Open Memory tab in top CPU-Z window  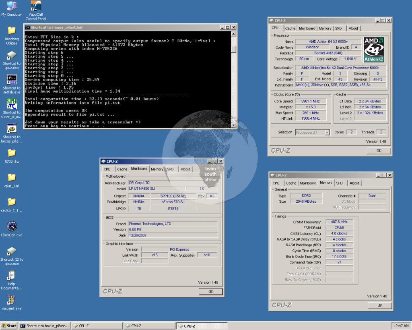coord(325,29)
